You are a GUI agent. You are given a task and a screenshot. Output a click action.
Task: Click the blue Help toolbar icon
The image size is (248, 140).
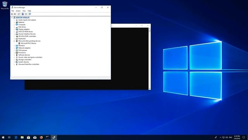[x=23, y=14]
